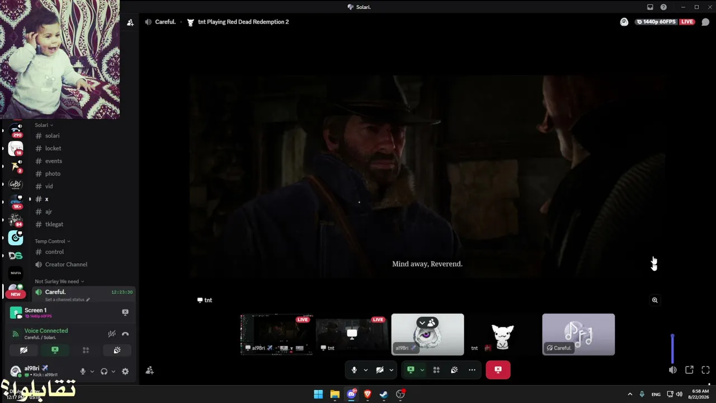Open the Careful. voice channel entry
This screenshot has width=716, height=403.
click(83, 295)
